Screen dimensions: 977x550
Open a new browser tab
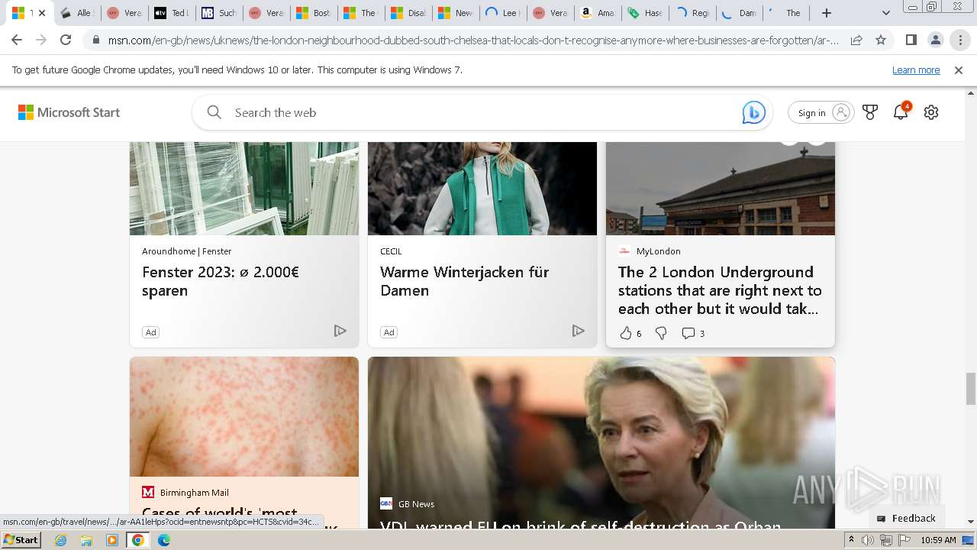click(x=827, y=13)
